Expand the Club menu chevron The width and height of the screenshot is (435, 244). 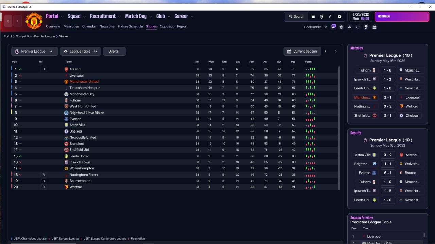point(168,16)
